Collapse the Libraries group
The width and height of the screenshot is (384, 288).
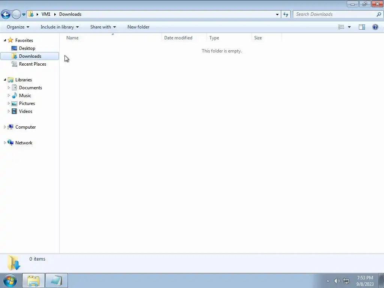point(5,79)
